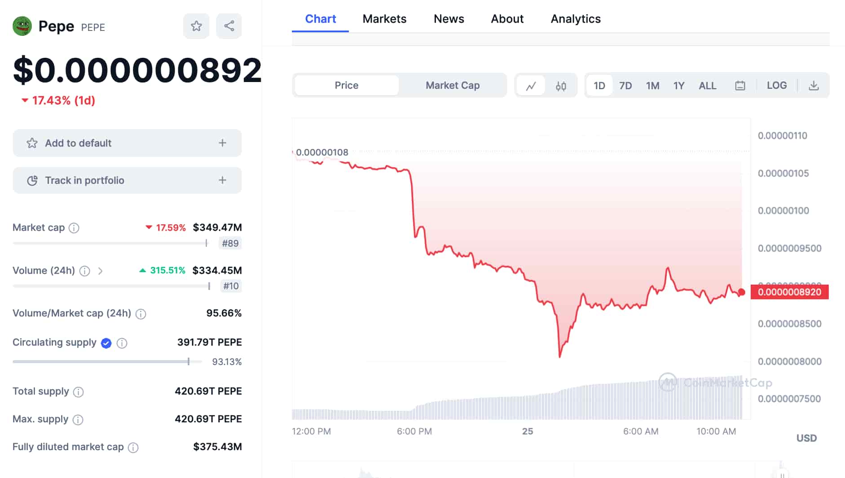This screenshot has width=845, height=478.
Task: Select the ALL timeframe button
Action: coord(707,85)
